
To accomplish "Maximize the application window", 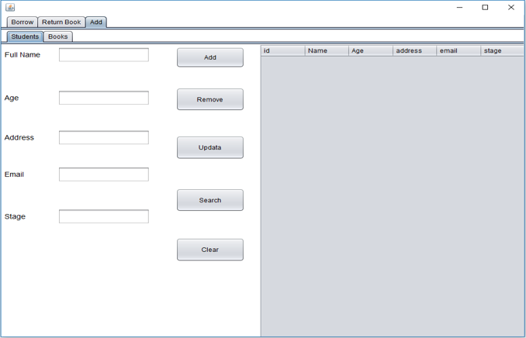I will click(485, 8).
